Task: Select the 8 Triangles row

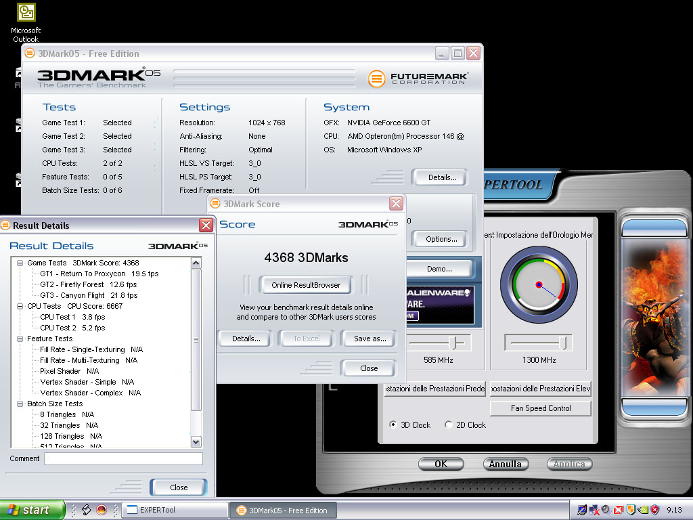Action: point(67,414)
